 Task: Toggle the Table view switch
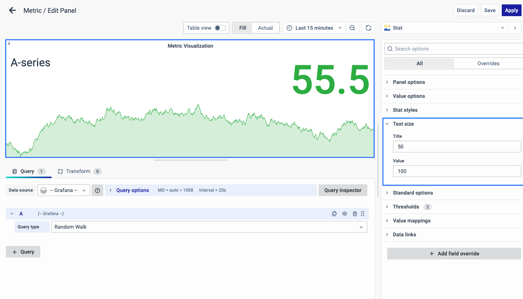pos(220,28)
